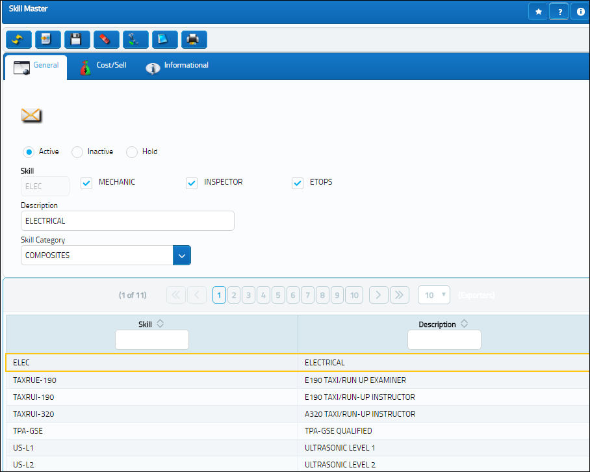
Task: Click the Description text field ELECTRICAL
Action: pos(127,220)
